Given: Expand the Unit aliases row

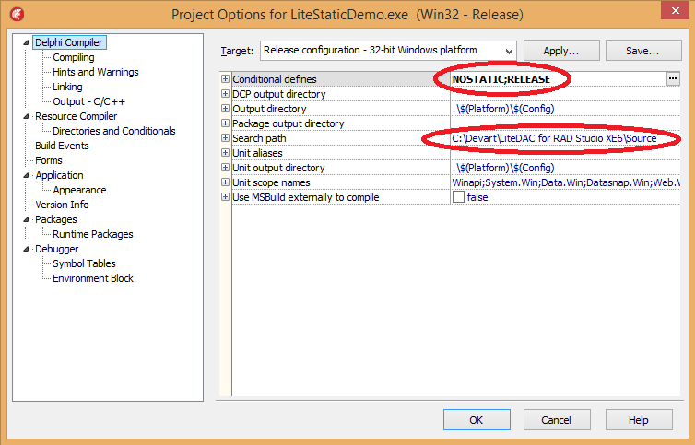Looking at the screenshot, I should pyautogui.click(x=225, y=152).
